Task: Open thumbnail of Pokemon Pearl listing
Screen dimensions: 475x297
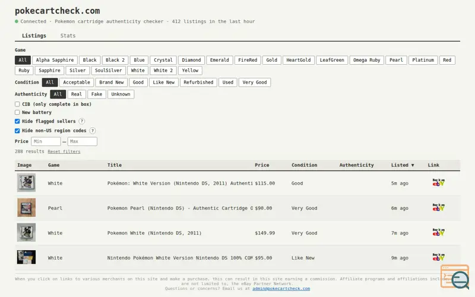Action: point(26,207)
